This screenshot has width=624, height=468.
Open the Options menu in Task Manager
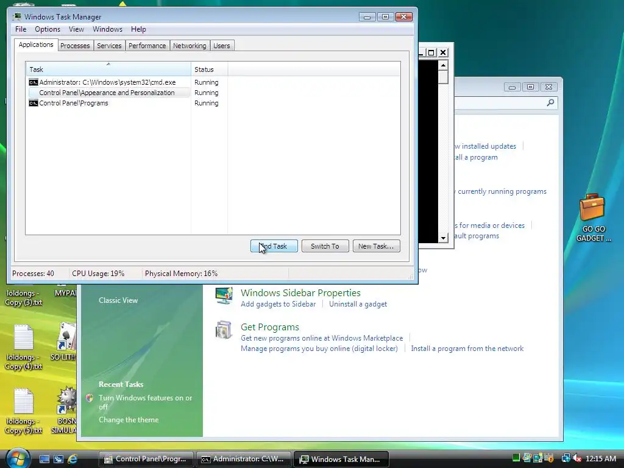click(x=48, y=29)
